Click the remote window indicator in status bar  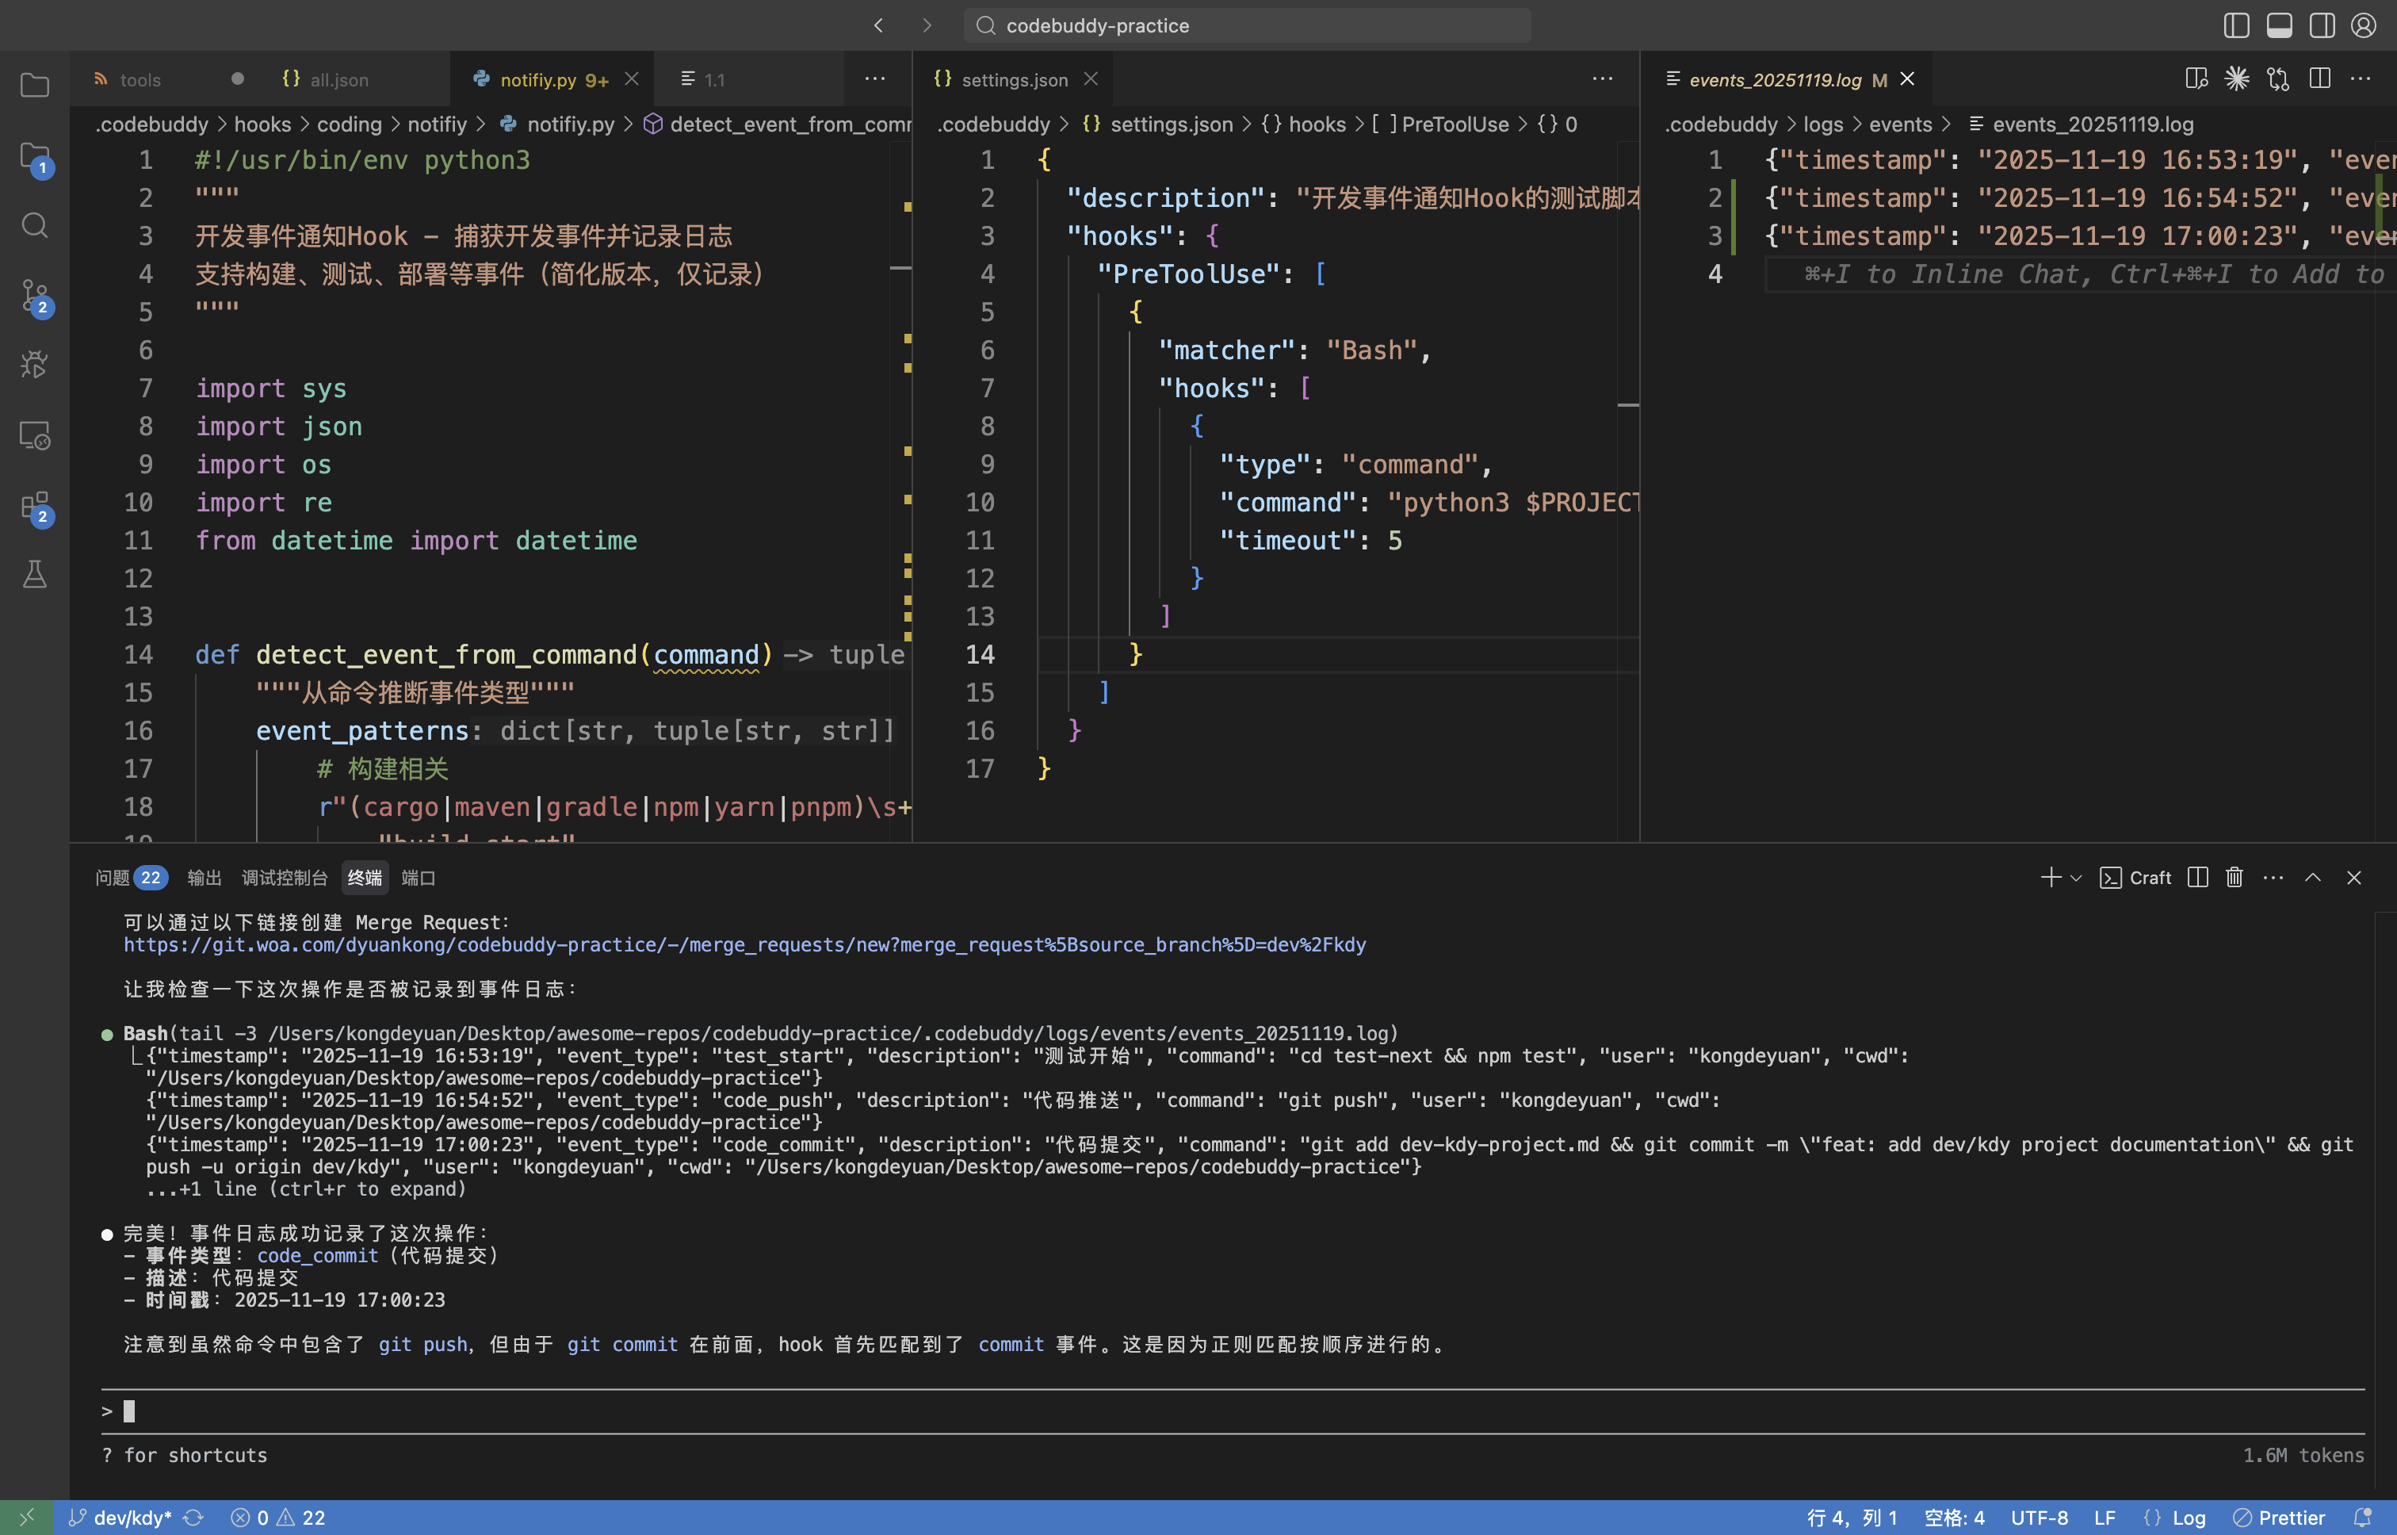click(x=27, y=1517)
